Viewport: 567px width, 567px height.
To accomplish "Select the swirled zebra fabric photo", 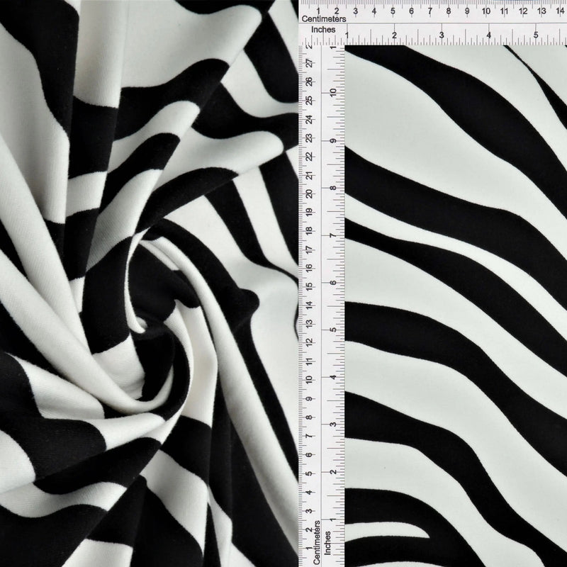I will point(149,283).
